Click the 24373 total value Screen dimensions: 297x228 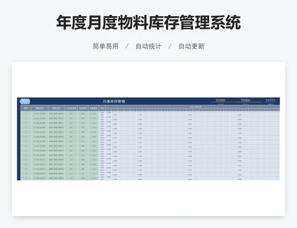coord(270,100)
